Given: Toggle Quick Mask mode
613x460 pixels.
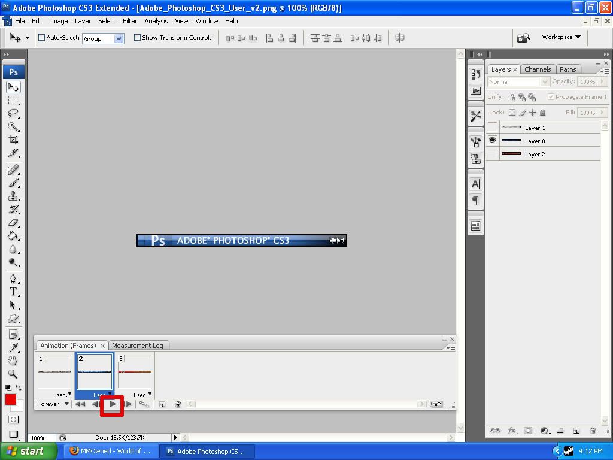Looking at the screenshot, I should [13, 420].
